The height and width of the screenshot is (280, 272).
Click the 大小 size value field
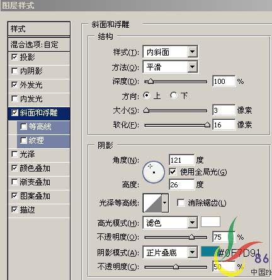pyautogui.click(x=224, y=110)
